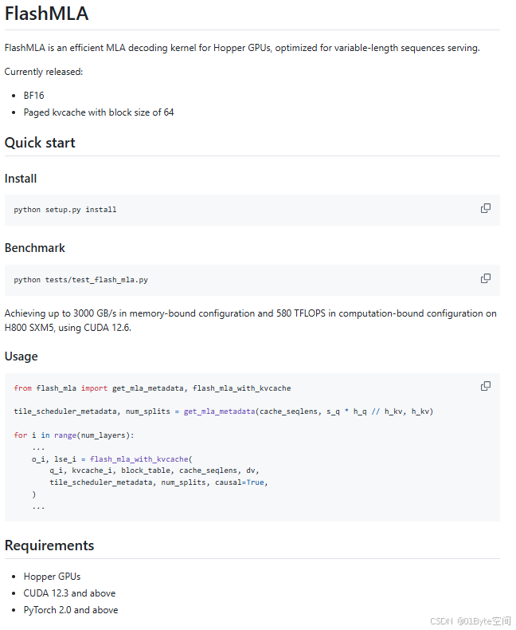Click the flash_mla_with_kvcache( call in the loop

[x=141, y=459]
